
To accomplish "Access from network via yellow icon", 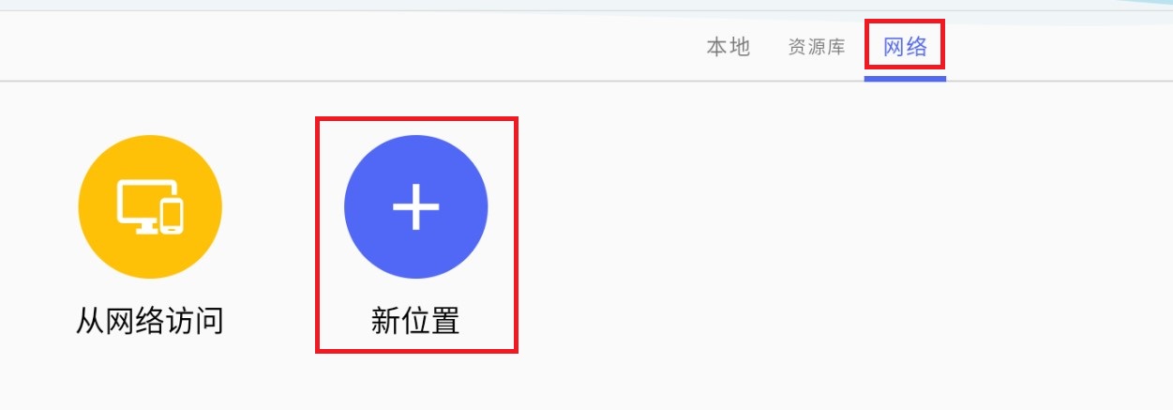I will point(150,206).
